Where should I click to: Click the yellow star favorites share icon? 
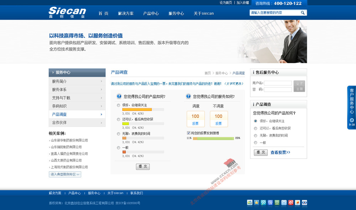256,203
